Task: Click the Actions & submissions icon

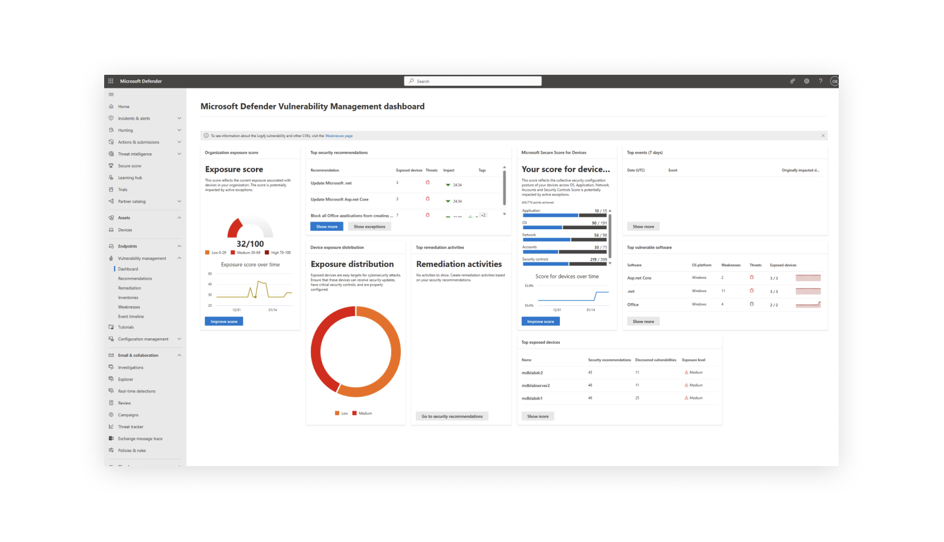Action: point(111,142)
